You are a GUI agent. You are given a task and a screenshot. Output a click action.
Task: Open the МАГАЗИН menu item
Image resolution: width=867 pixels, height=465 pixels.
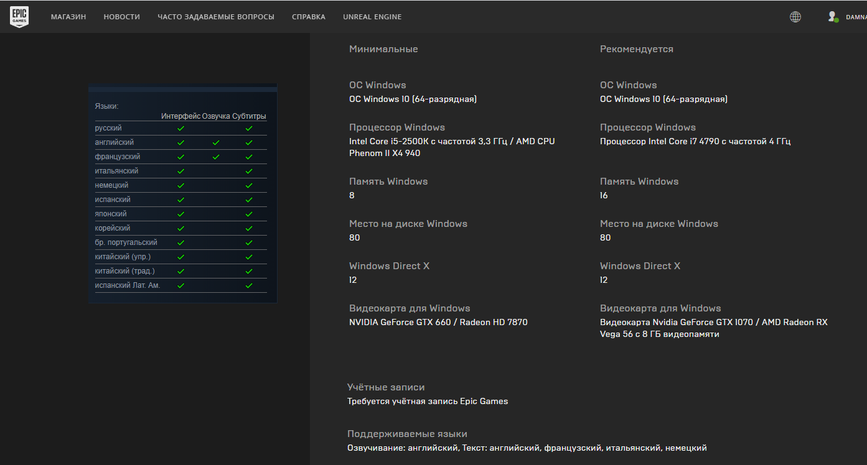[x=68, y=17]
